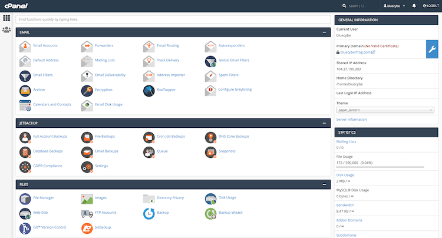Image resolution: width=442 pixels, height=238 pixels.
Task: Open the Git Version Control icon
Action: click(25, 229)
